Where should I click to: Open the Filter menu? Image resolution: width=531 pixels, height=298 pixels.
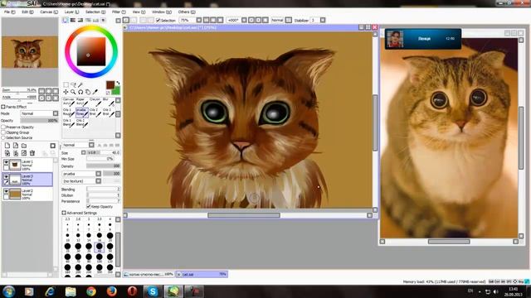(x=119, y=12)
